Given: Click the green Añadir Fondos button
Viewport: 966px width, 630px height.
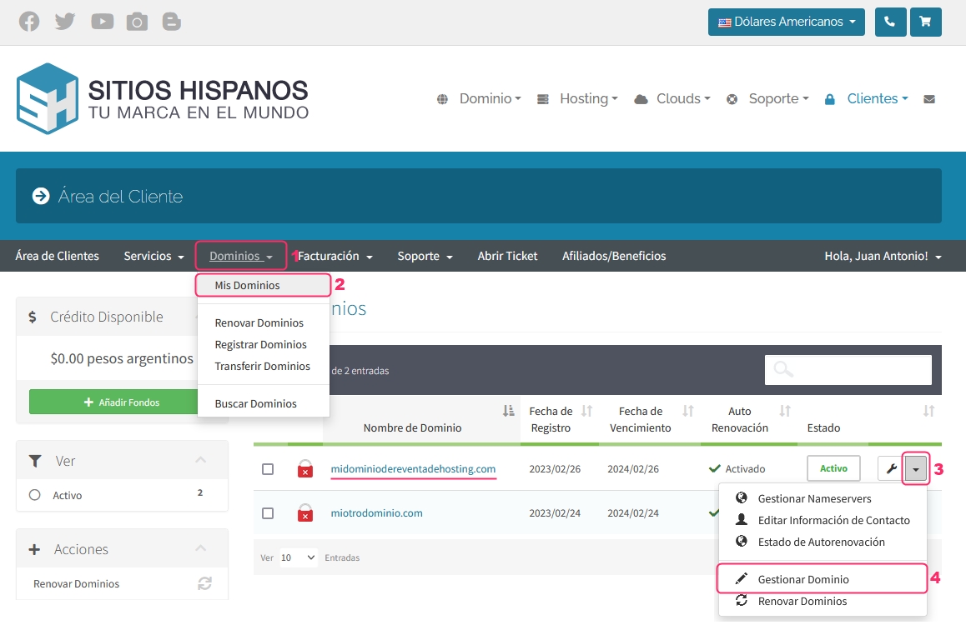Looking at the screenshot, I should [x=122, y=402].
